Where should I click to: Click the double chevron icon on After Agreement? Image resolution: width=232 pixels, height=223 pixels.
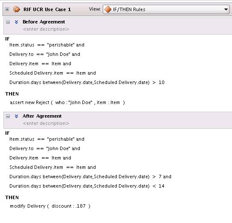(17, 116)
